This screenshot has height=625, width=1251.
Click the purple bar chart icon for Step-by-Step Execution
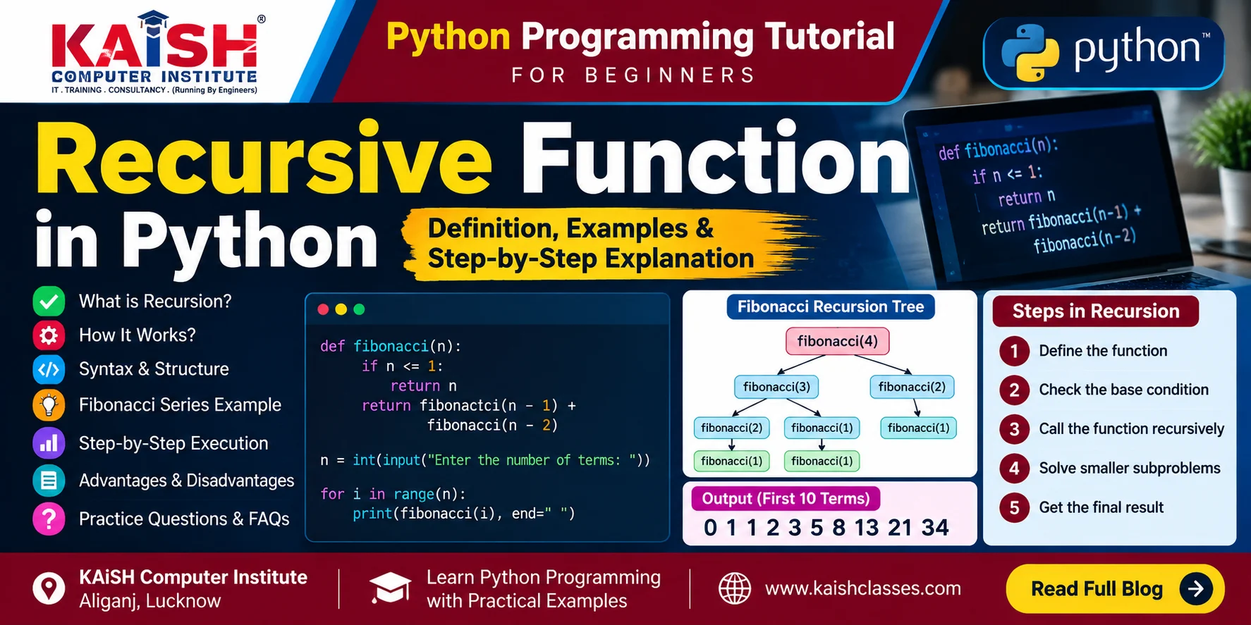point(49,443)
